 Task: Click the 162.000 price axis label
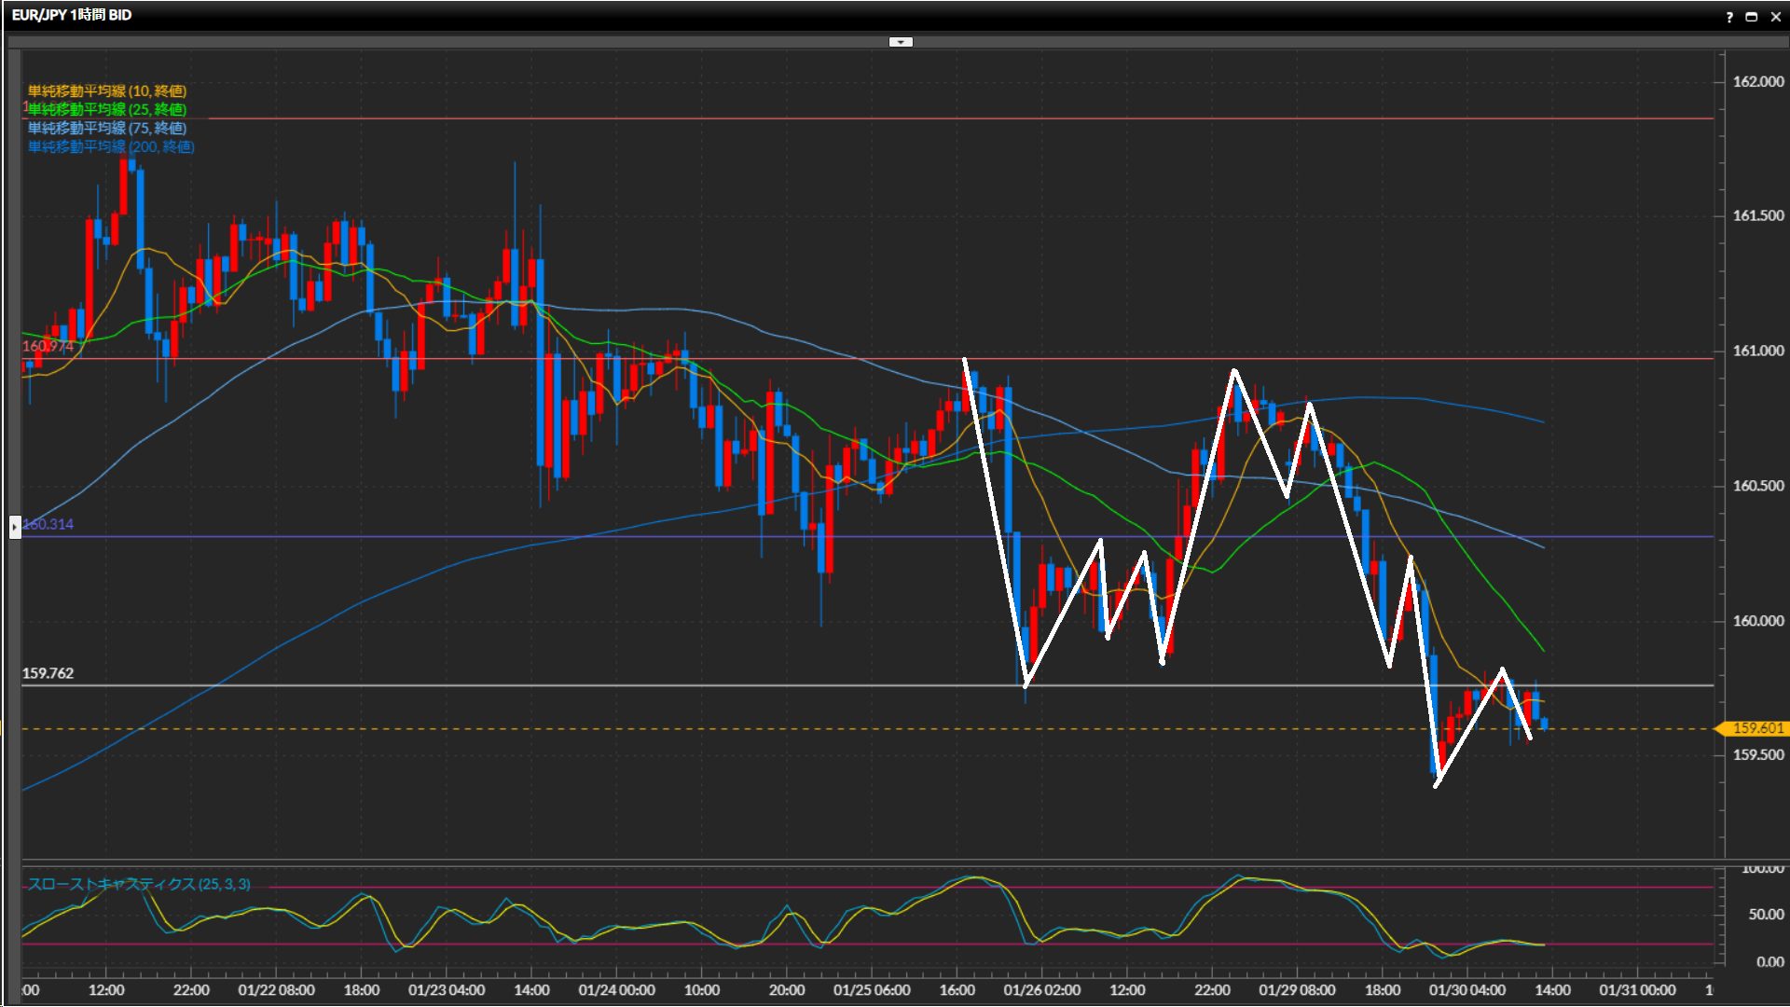point(1757,82)
